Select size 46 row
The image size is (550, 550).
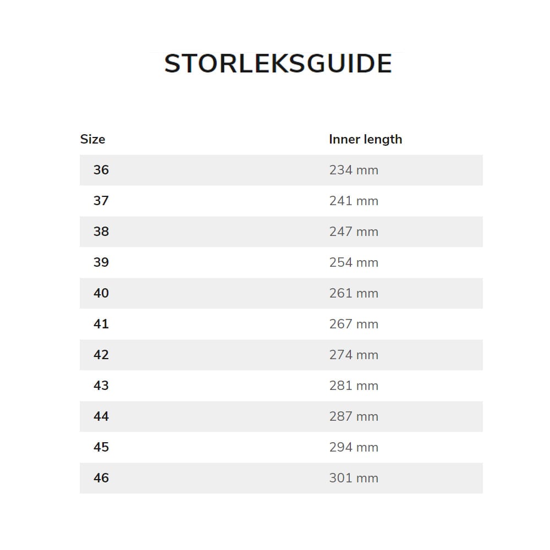(x=101, y=478)
